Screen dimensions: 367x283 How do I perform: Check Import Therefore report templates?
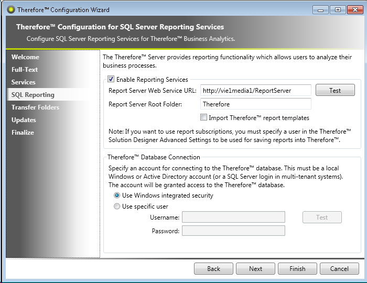[x=203, y=117]
